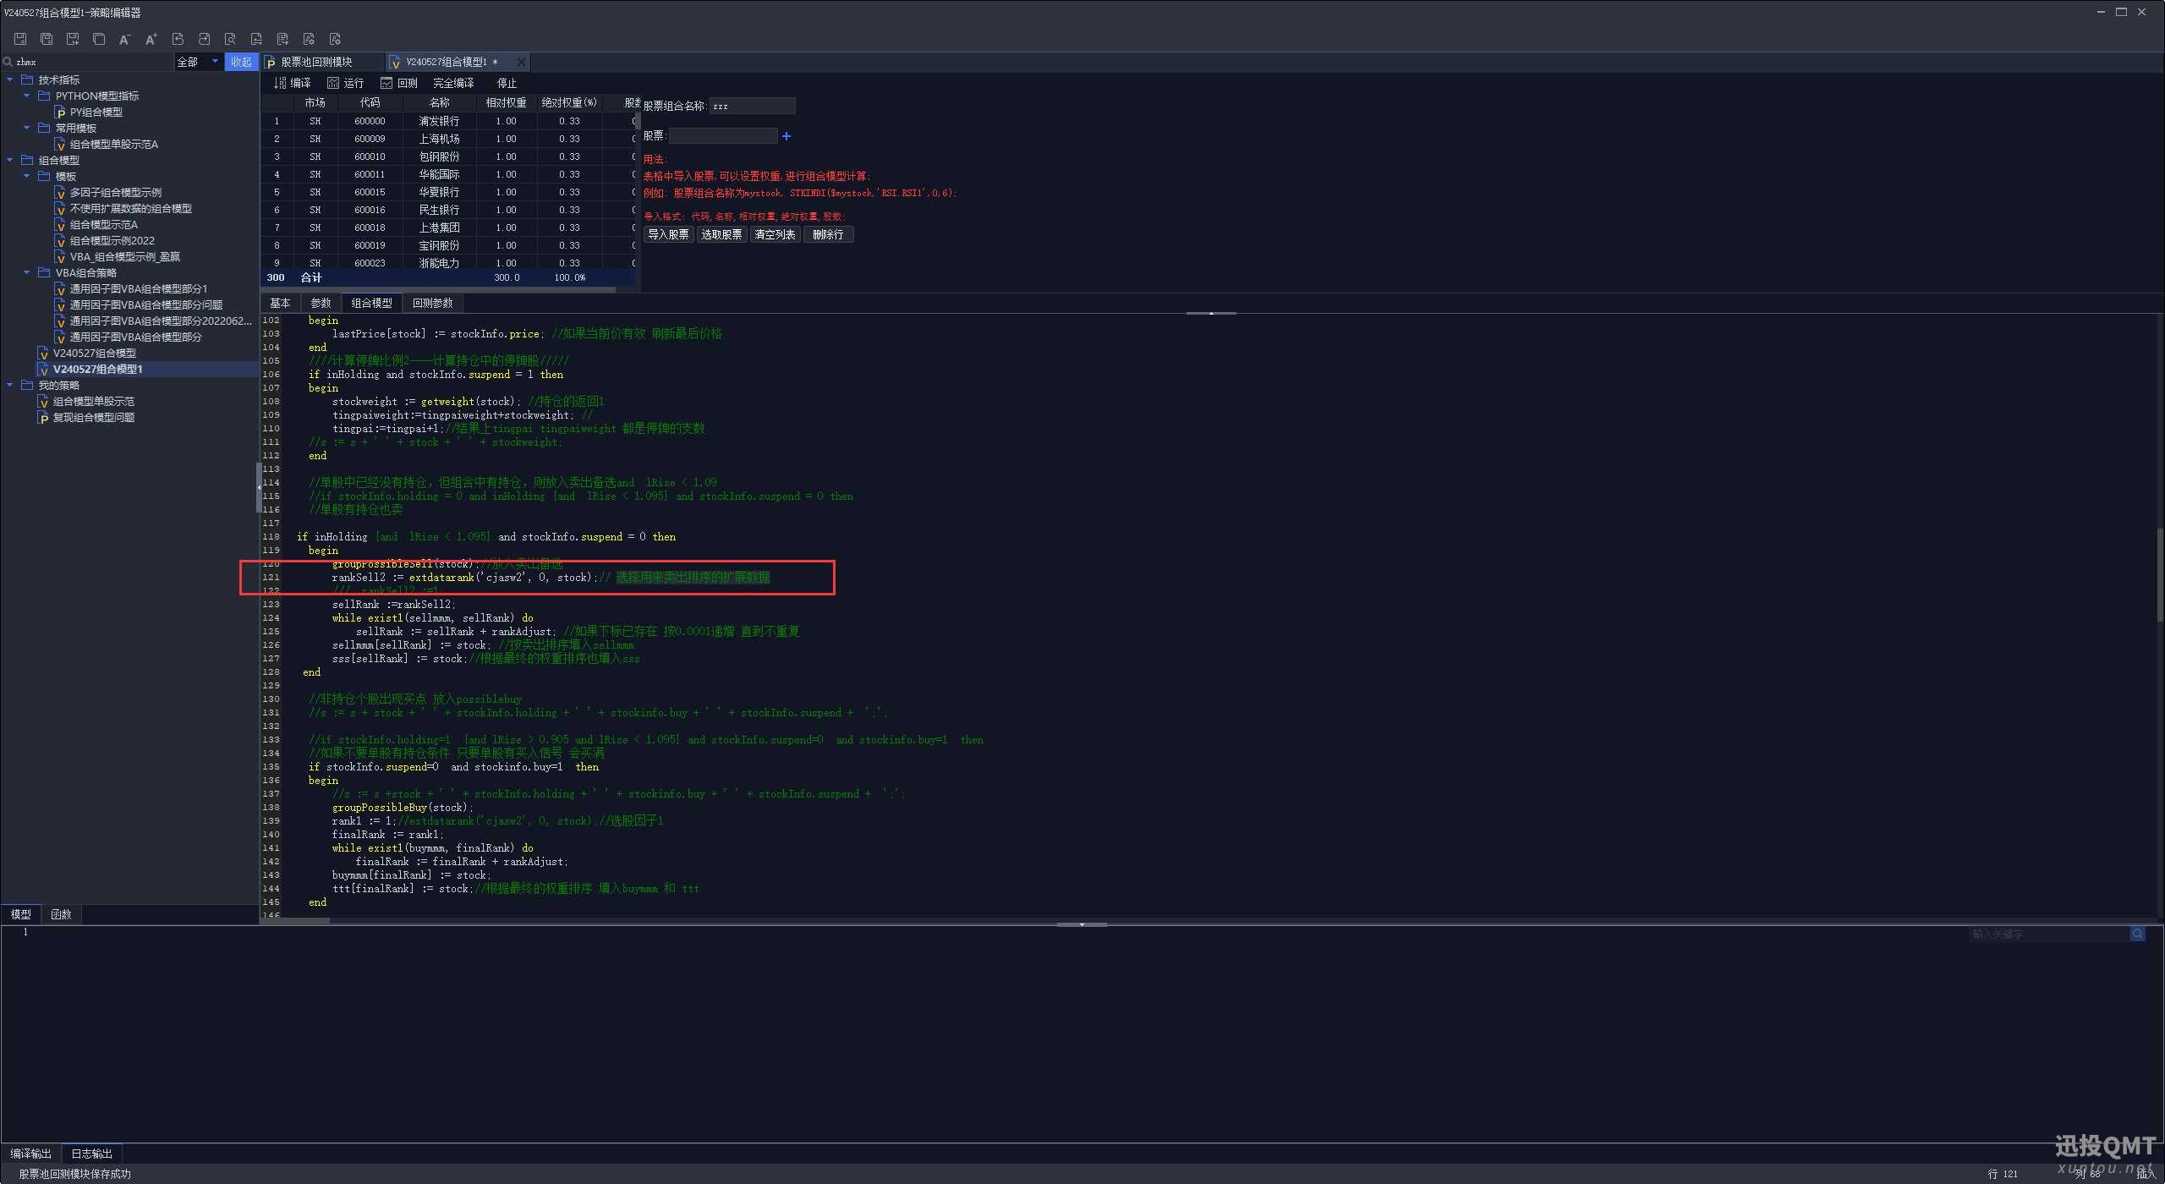Click the 清空列表 button
The height and width of the screenshot is (1184, 2165).
(x=775, y=234)
